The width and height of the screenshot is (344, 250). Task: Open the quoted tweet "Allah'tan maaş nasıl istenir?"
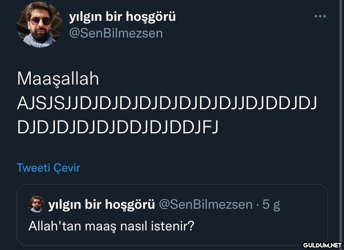pyautogui.click(x=111, y=226)
